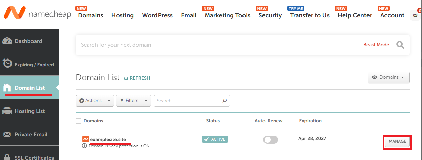Toggle Auto-Renew for examplesite.site

pos(270,140)
